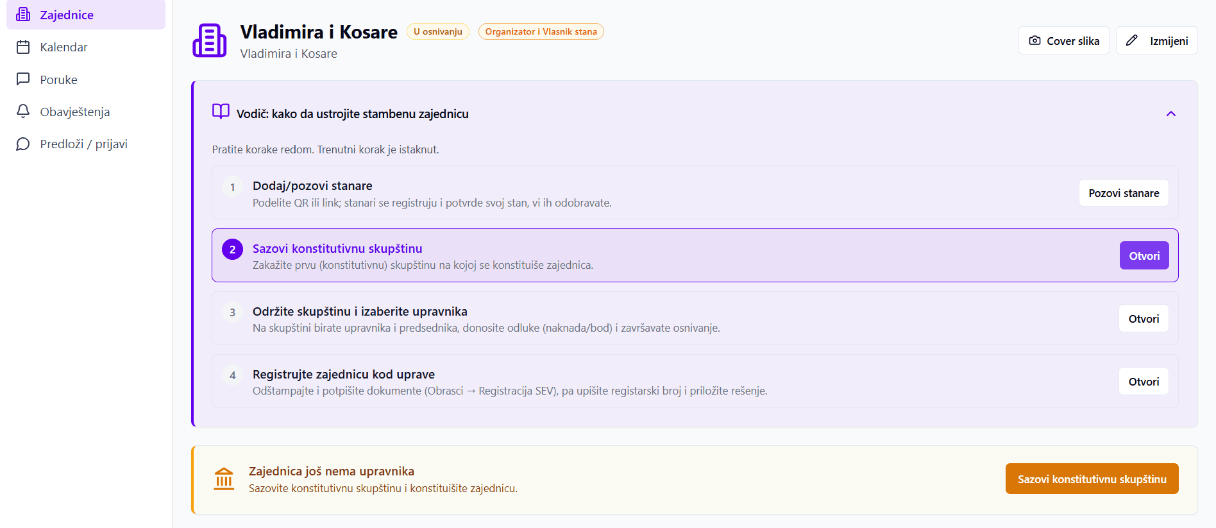Click the Cover slika button
The image size is (1216, 528).
click(1064, 40)
